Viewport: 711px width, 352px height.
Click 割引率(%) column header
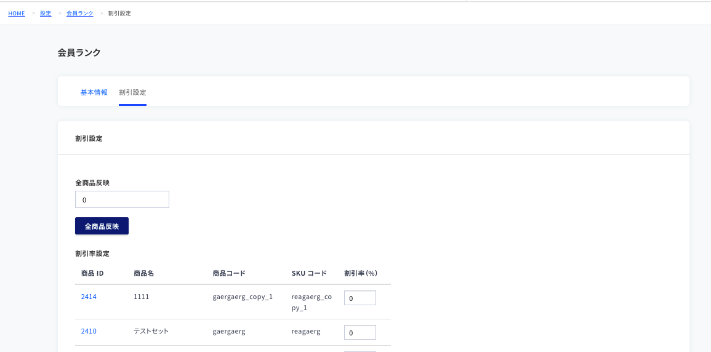point(361,273)
